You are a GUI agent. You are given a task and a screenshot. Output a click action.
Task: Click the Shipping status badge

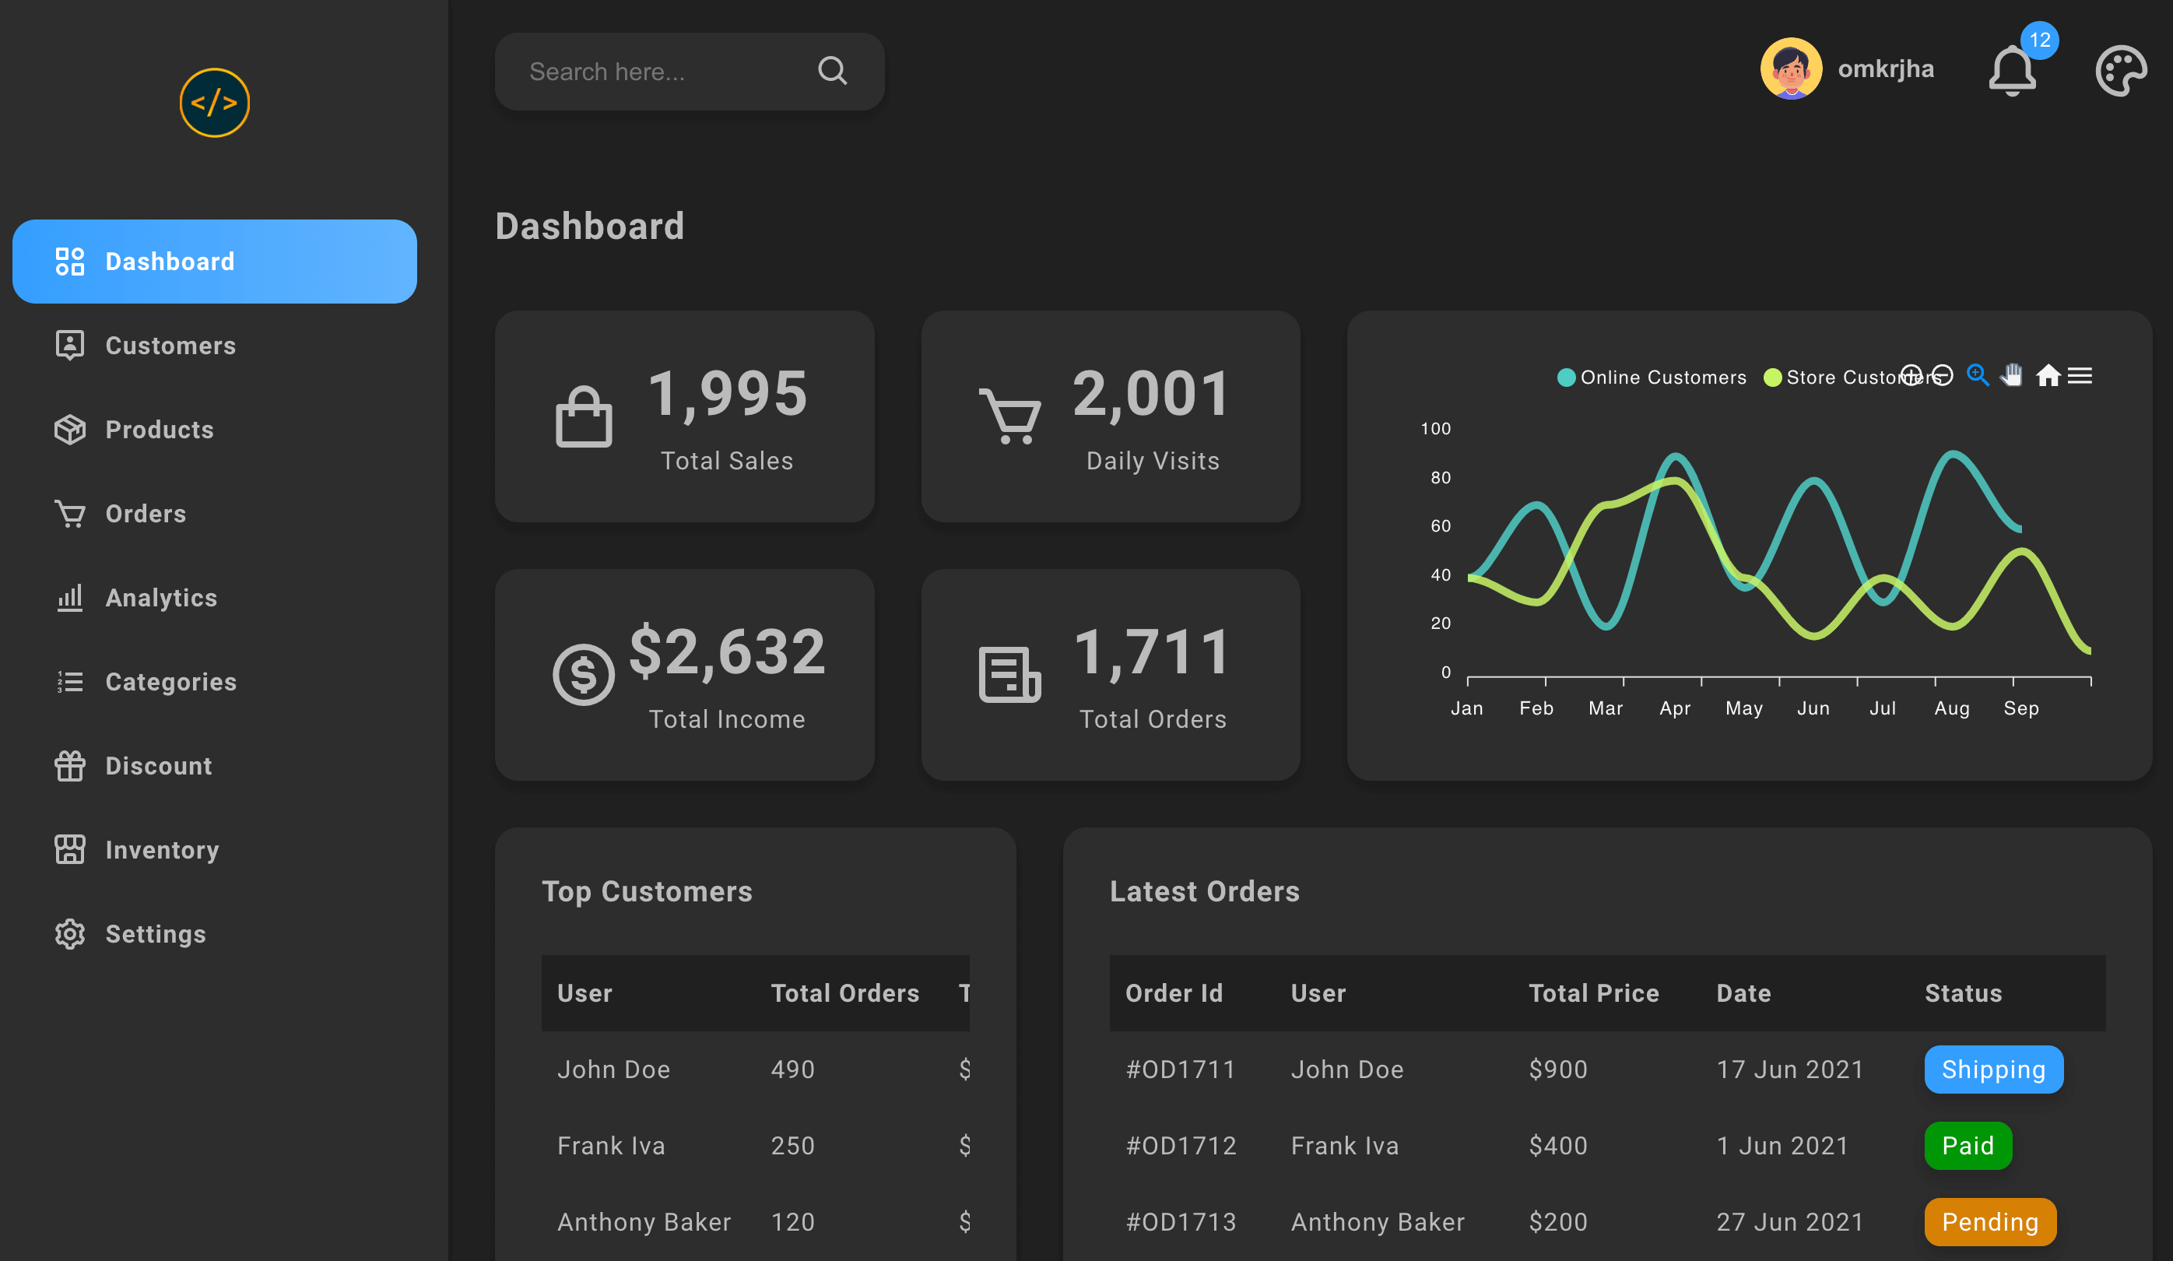pyautogui.click(x=1994, y=1070)
